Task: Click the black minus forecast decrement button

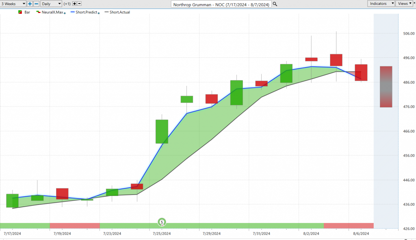Action: [x=79, y=4]
